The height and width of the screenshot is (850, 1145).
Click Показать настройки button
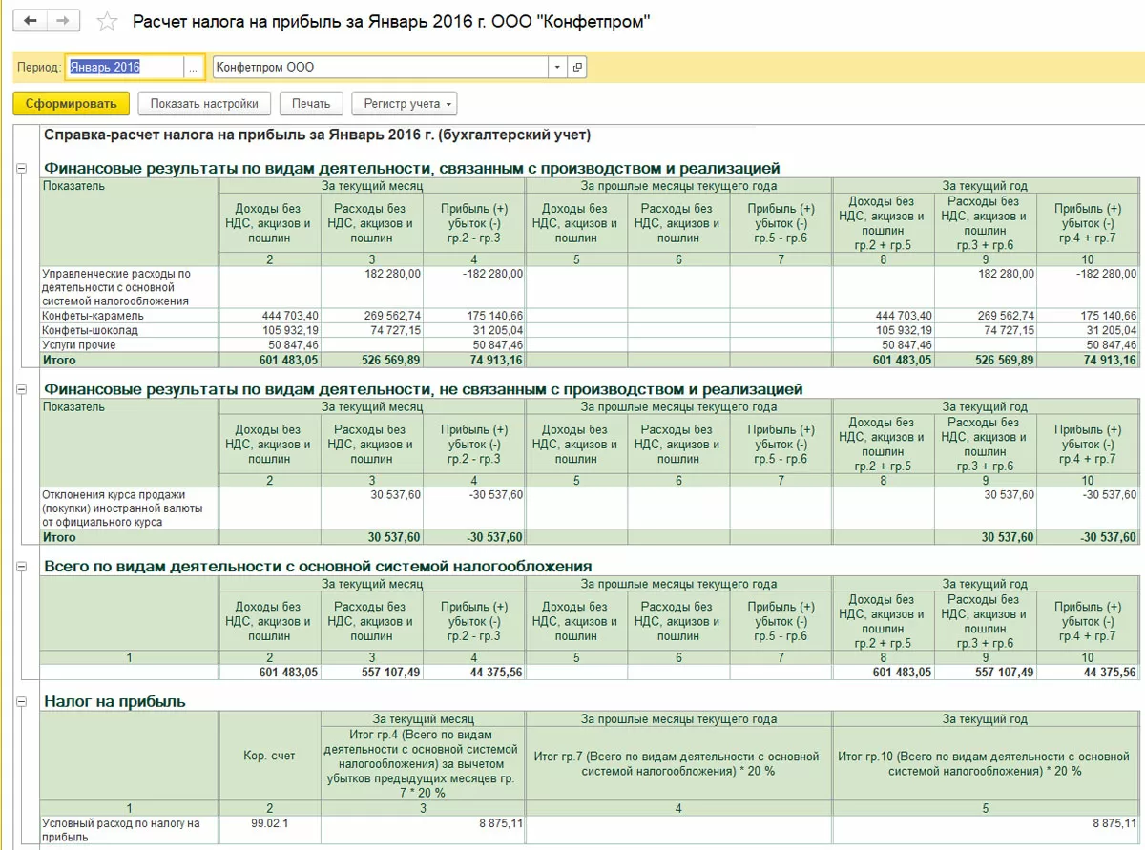204,103
